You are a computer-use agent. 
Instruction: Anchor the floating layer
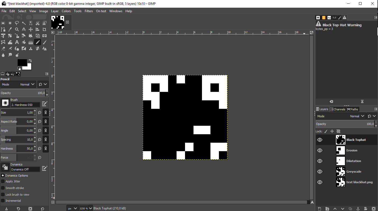[358, 209]
